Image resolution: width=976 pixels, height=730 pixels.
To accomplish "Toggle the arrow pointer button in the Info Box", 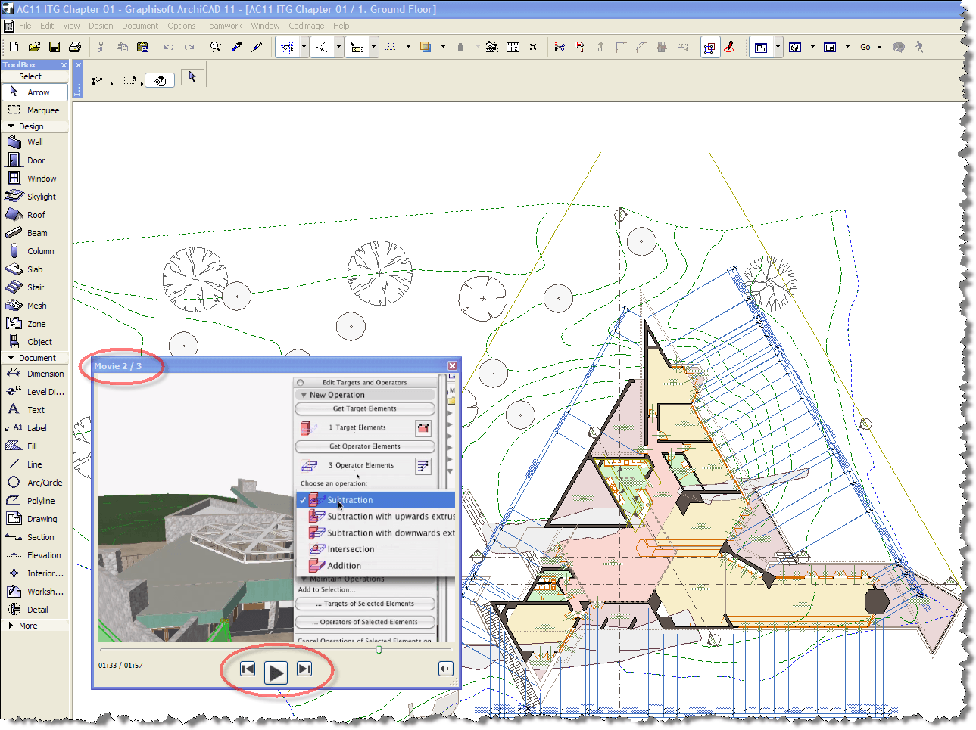I will click(x=192, y=77).
